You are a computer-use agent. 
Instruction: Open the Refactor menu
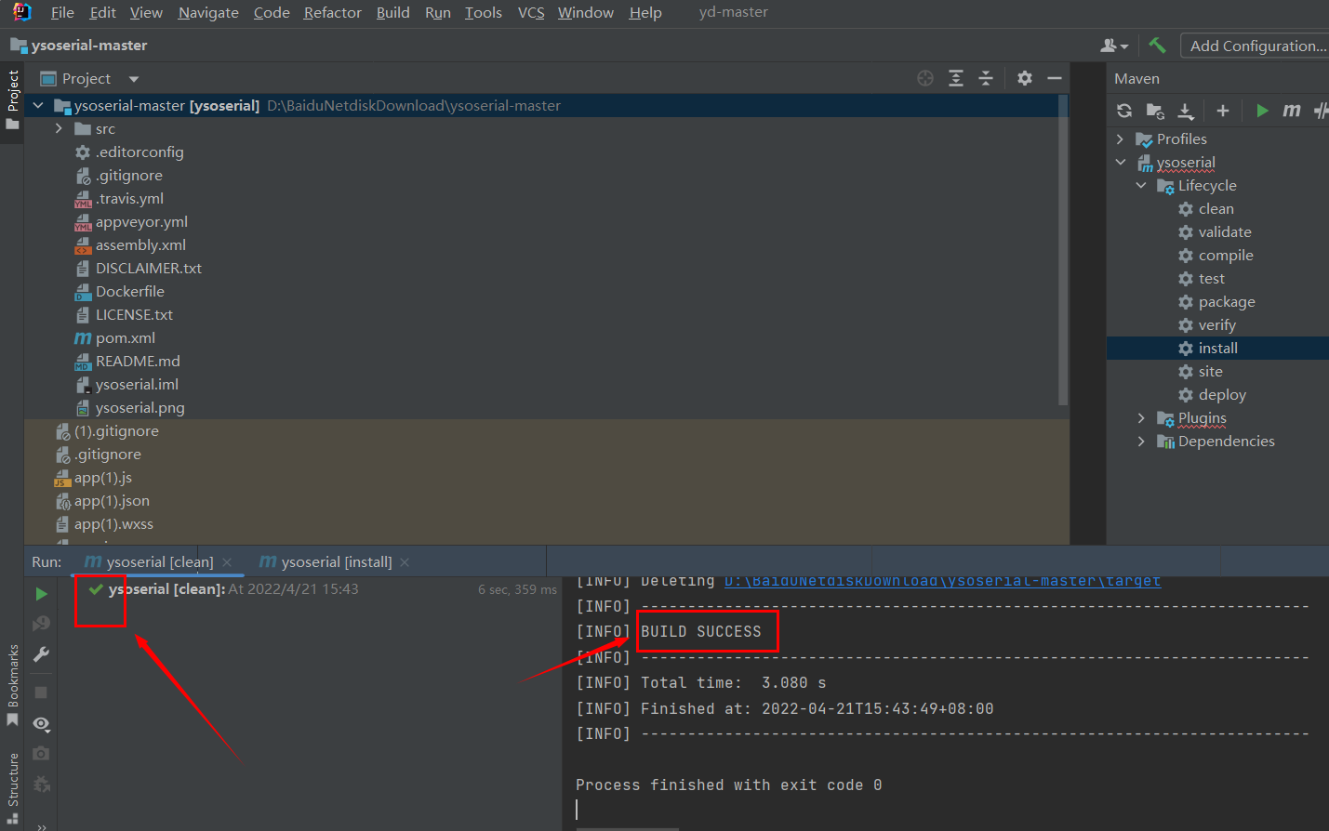[332, 12]
